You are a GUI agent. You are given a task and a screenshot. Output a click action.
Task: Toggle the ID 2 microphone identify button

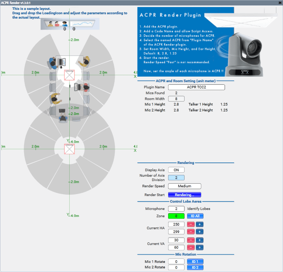[195, 267]
